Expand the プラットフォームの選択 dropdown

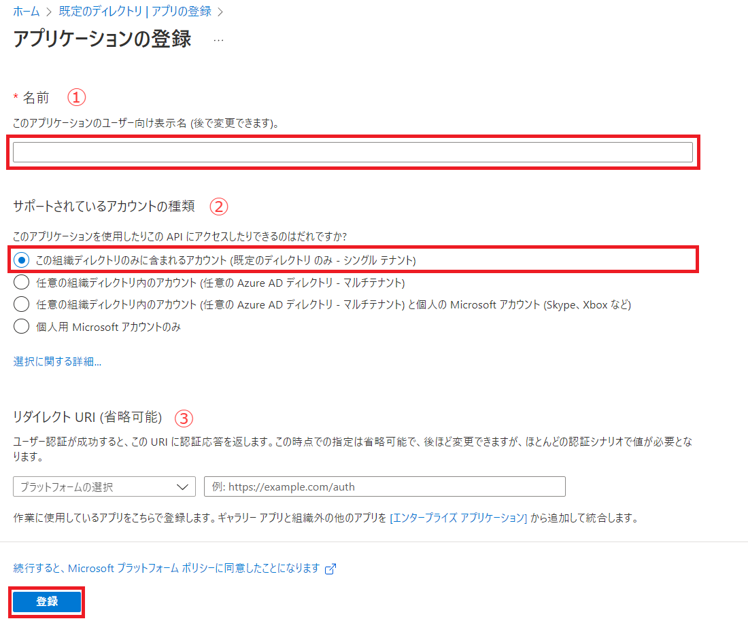click(105, 486)
